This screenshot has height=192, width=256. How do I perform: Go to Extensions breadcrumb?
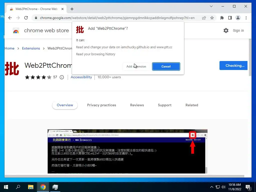click(x=31, y=48)
